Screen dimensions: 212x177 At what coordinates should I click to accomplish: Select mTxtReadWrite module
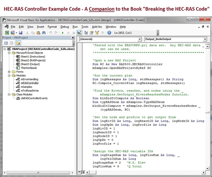(30, 91)
